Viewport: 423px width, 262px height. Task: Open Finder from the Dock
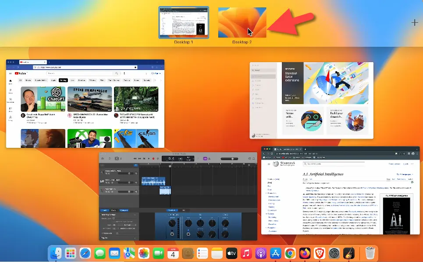[x=56, y=253]
